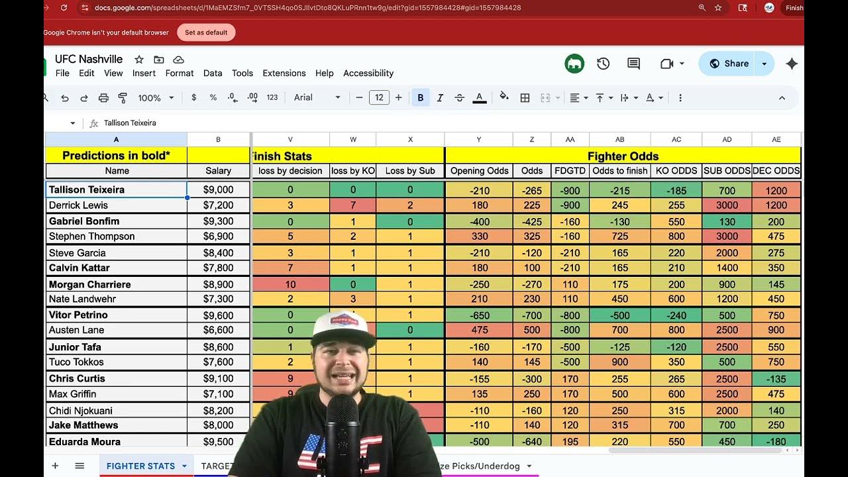Open the FIGHTER STATS tab menu arrow
Viewport: 848px width, 477px height.
(184, 466)
